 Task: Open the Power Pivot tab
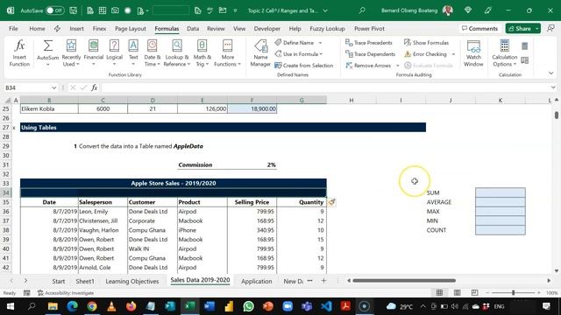(x=369, y=29)
